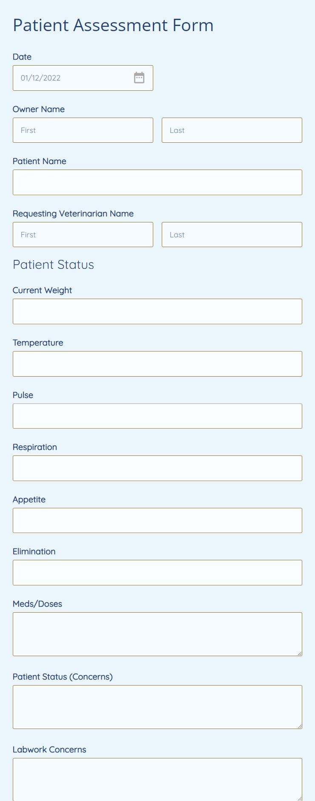Click the Patient Status Concerns resize handle
Viewport: 315px width, 801px height.
(300, 726)
